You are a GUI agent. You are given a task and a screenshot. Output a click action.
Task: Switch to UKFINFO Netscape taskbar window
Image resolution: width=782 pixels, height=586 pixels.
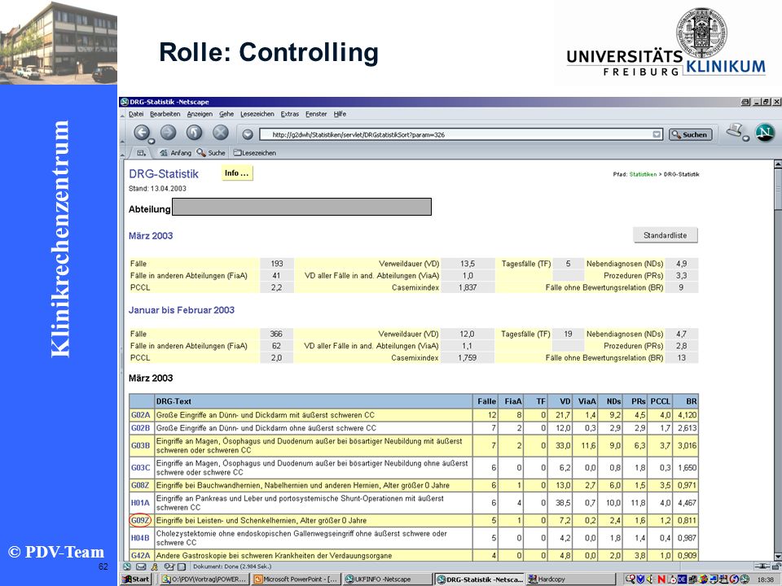(x=387, y=579)
